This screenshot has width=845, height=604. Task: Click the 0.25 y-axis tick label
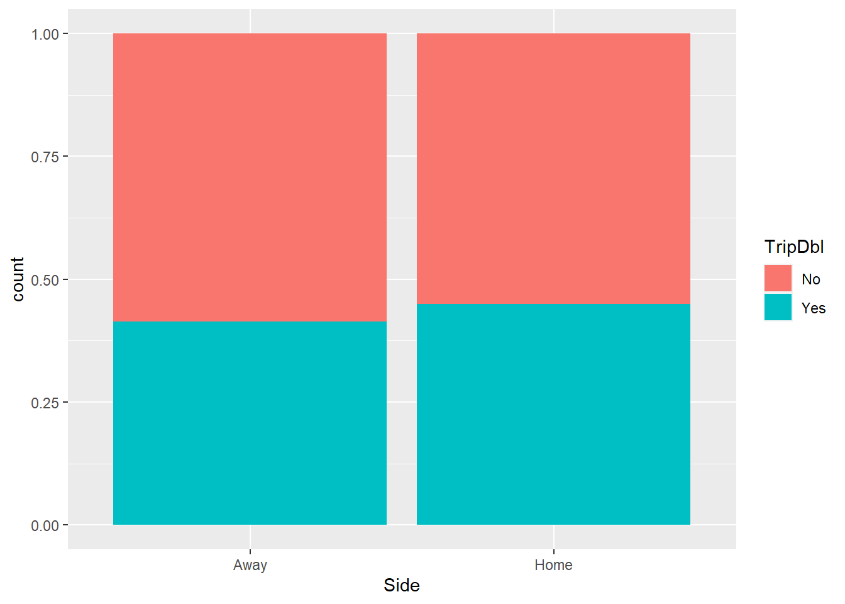pyautogui.click(x=45, y=403)
